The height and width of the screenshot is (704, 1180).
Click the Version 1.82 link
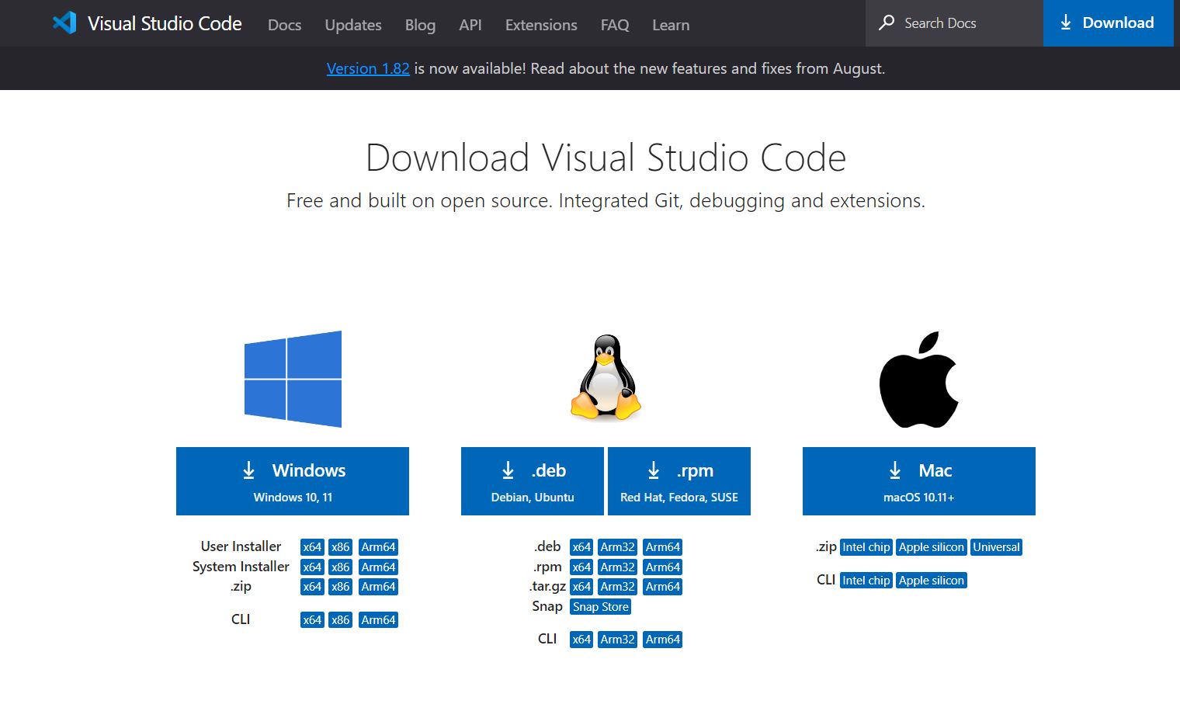[367, 68]
